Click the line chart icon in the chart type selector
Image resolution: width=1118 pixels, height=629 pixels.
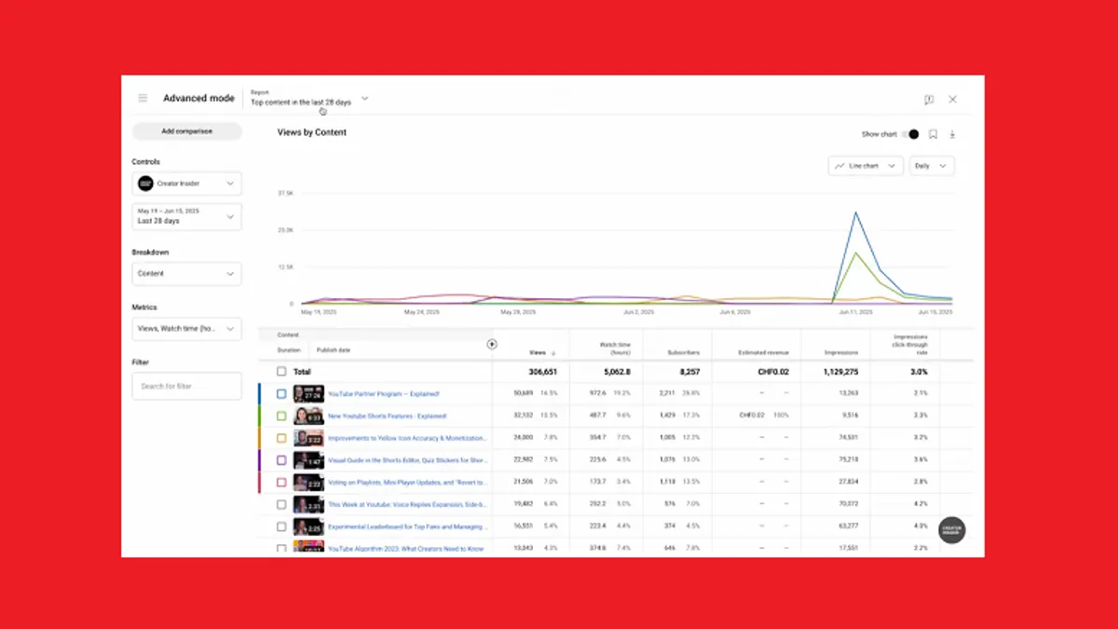[x=839, y=166]
